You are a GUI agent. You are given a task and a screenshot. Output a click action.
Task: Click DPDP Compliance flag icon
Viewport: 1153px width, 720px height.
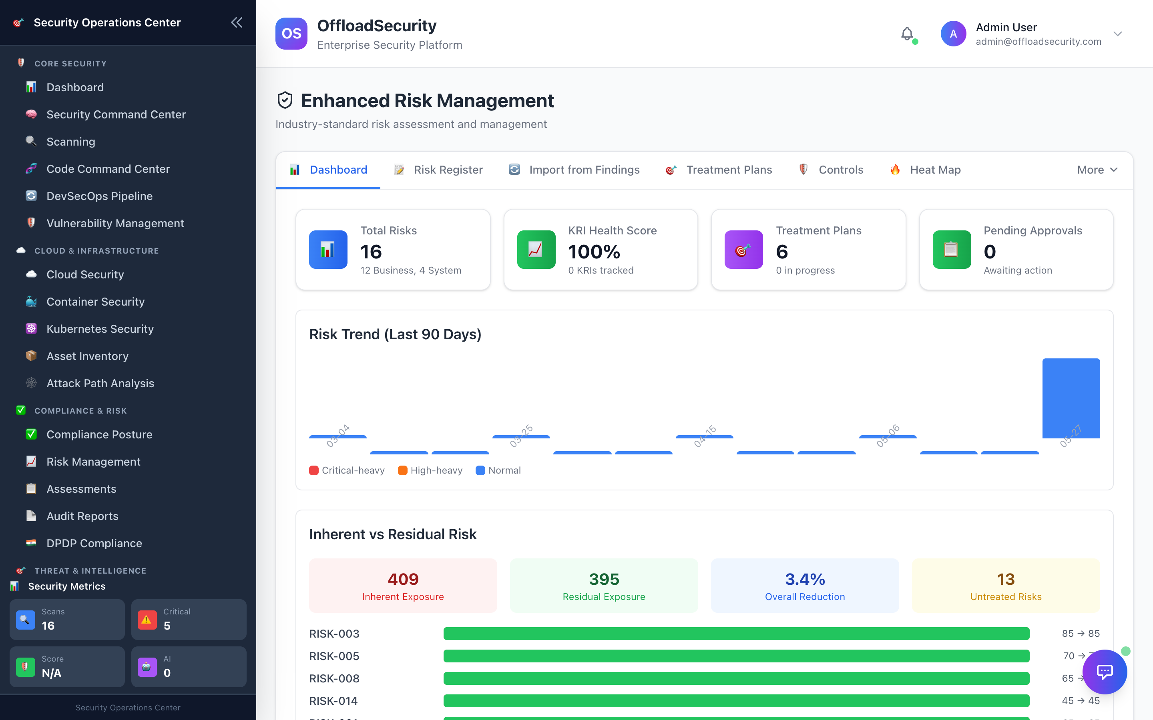tap(31, 543)
